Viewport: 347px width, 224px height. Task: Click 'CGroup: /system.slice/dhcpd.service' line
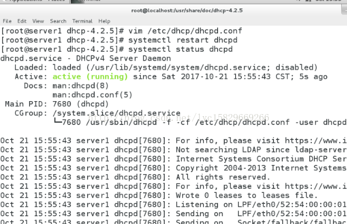tap(97, 113)
